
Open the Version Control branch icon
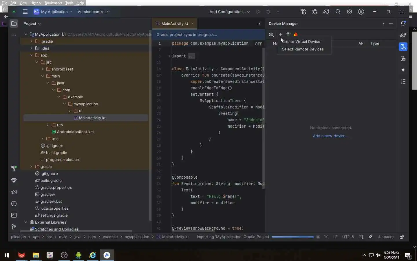pos(14,227)
